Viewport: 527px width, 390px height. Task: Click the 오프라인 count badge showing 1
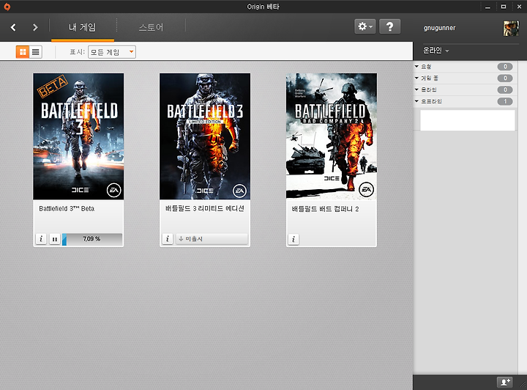pyautogui.click(x=505, y=101)
